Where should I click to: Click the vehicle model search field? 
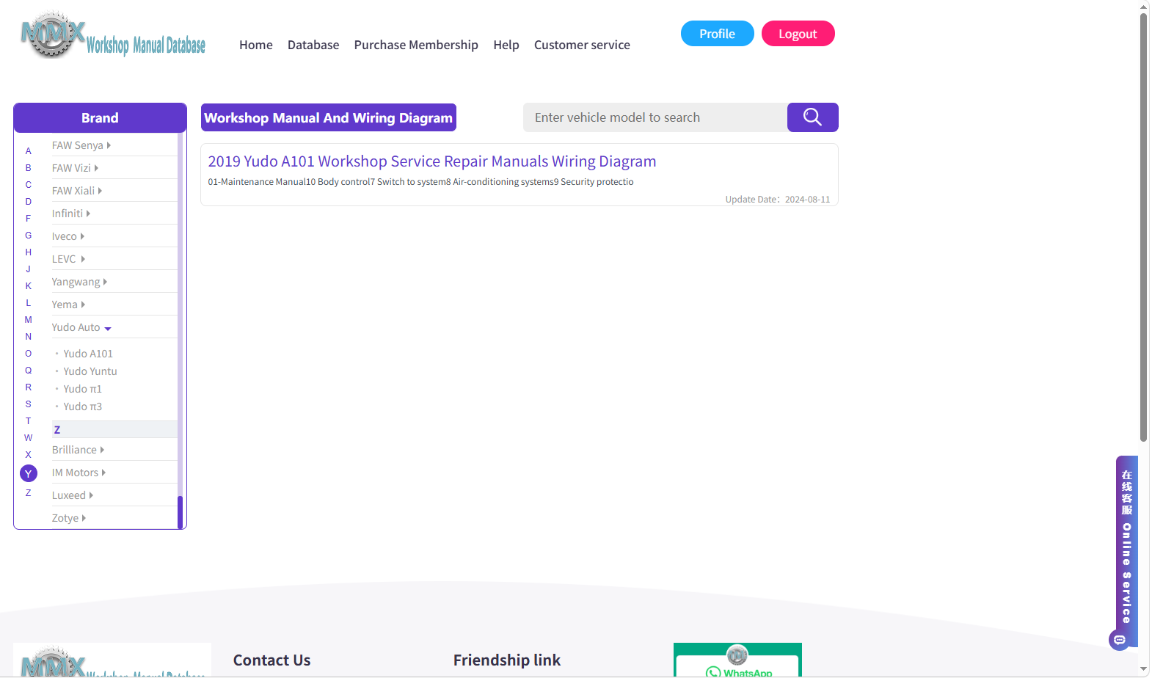point(655,117)
